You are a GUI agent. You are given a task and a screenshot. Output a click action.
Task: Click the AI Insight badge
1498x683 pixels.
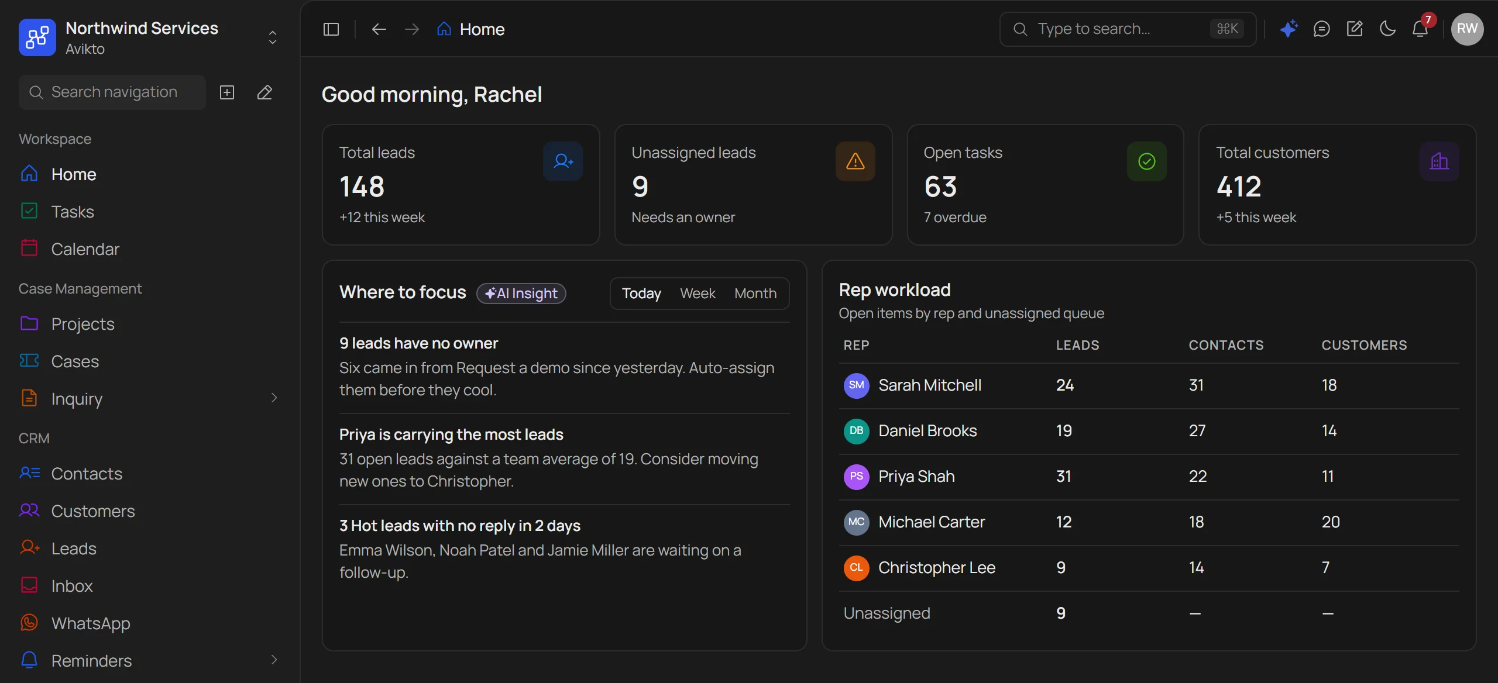click(521, 294)
